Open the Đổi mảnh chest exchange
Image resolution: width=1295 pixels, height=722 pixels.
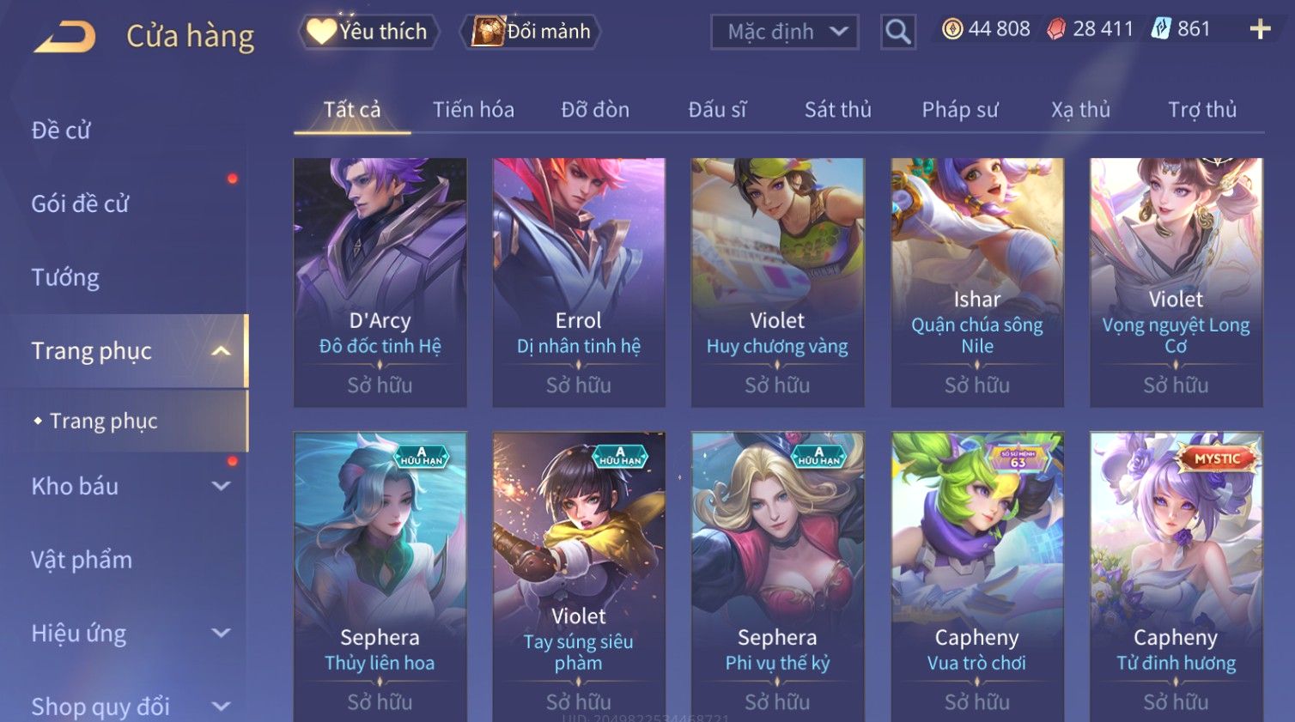[530, 32]
